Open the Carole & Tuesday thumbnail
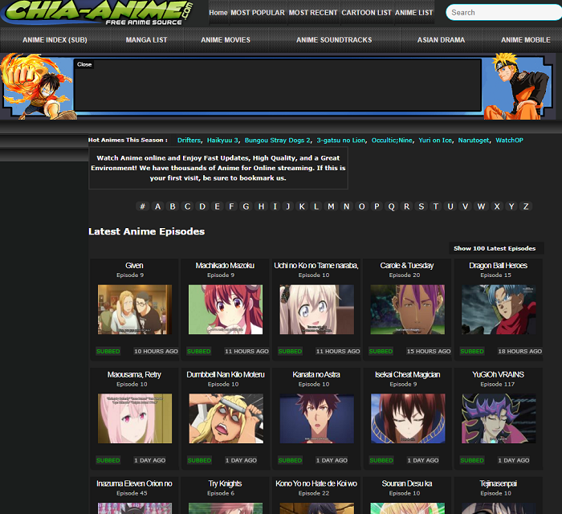This screenshot has width=562, height=514. (x=408, y=309)
